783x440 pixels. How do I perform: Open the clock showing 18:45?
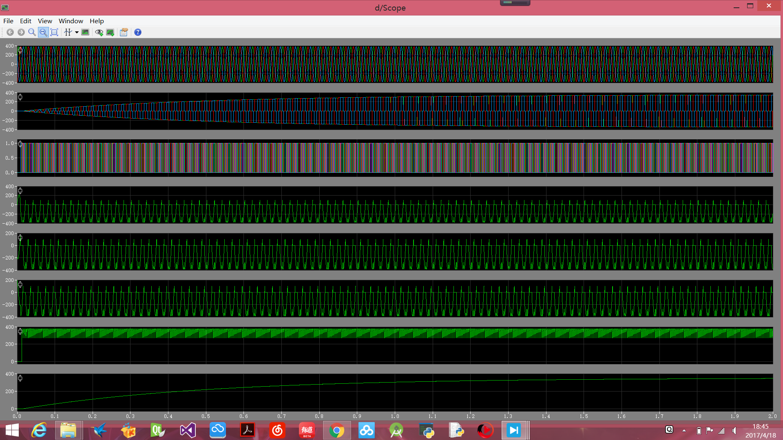(x=760, y=431)
